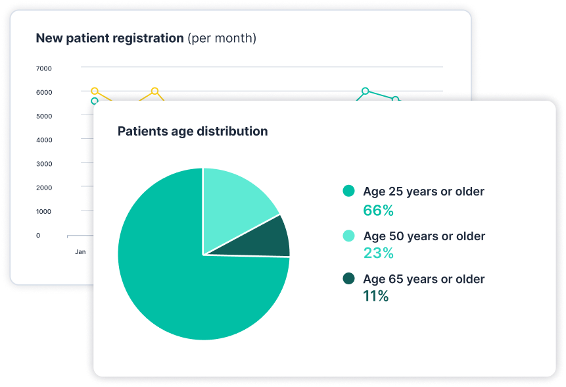
Task: Click the Jan label on the x-axis
Action: point(80,251)
